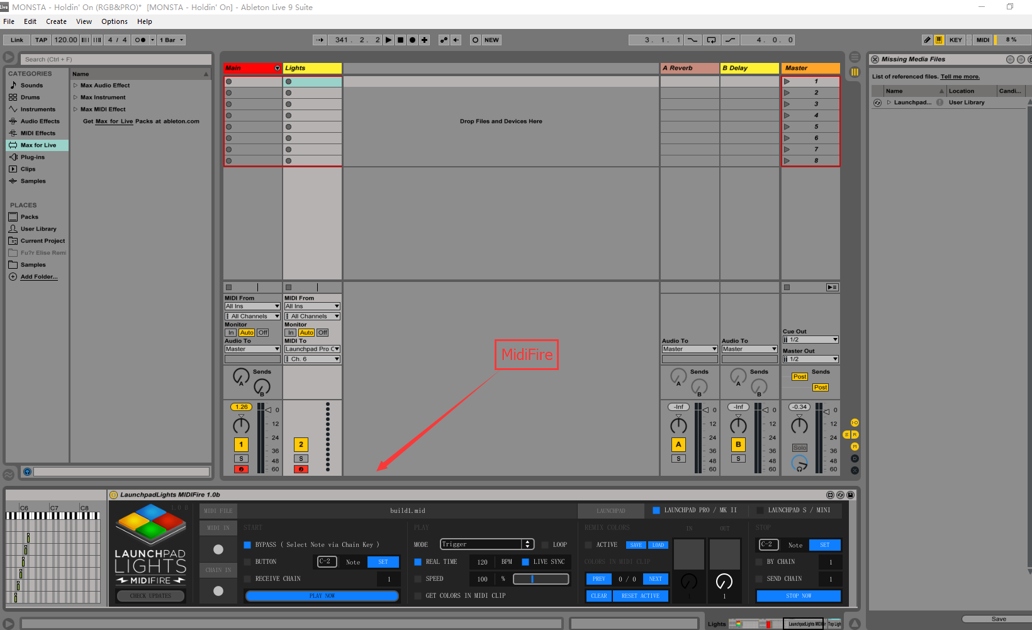
Task: Click Re-enable Automation back arrow icon
Action: click(456, 40)
